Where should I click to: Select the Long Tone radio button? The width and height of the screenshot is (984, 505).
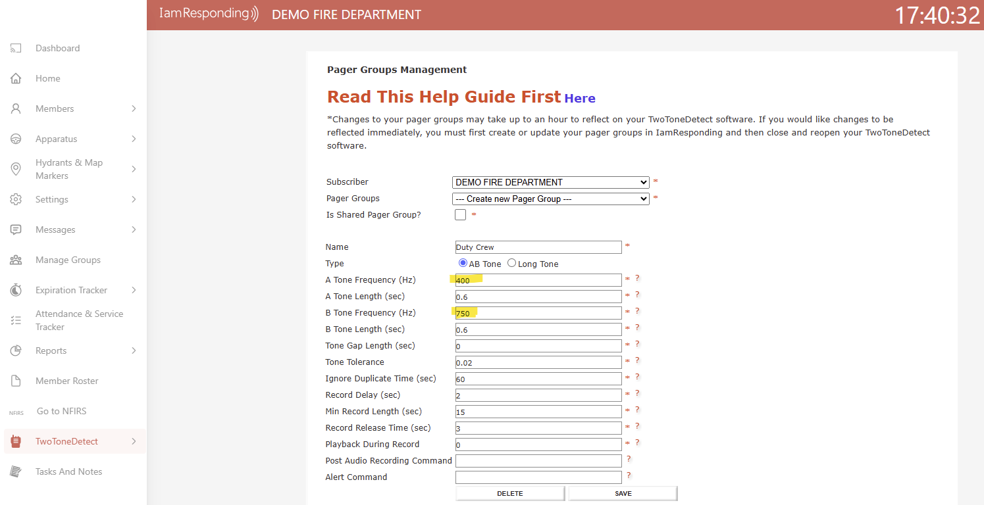(x=511, y=263)
